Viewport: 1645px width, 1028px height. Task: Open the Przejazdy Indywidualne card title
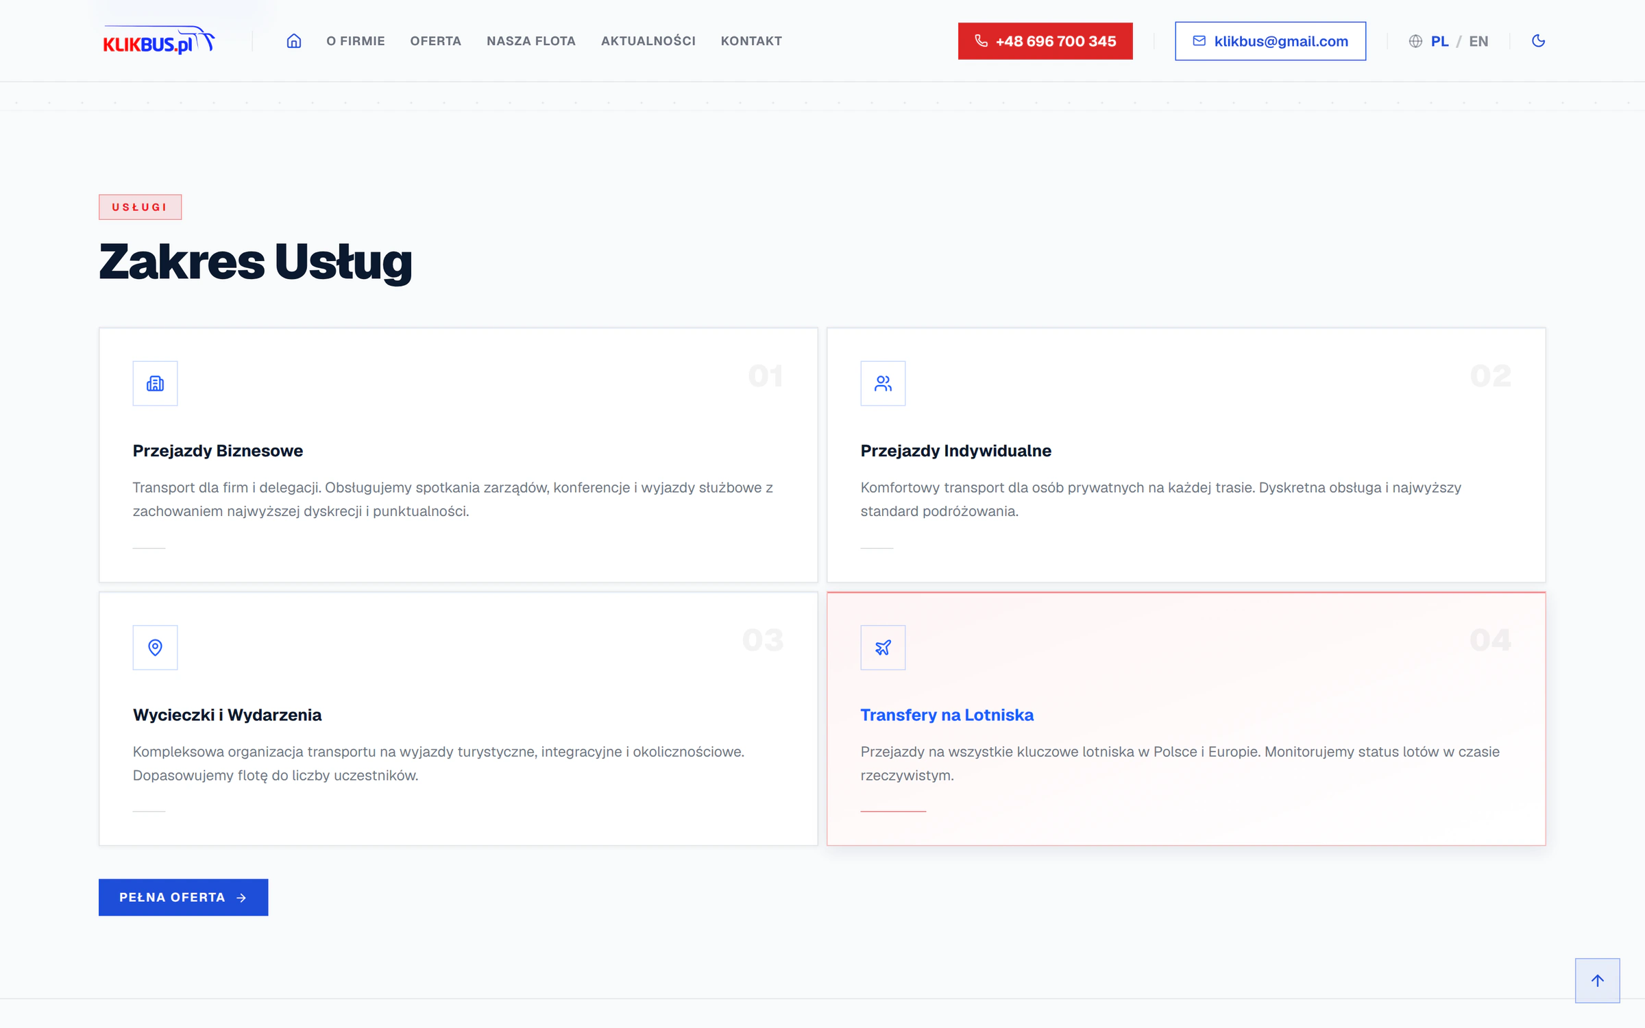point(955,451)
